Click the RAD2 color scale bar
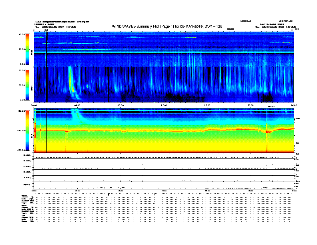Image resolution: width=317 pixels, height=245 pixels. tap(27, 49)
